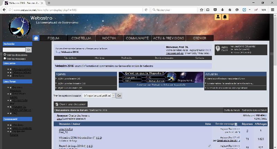
Task: Click Contacts in the forum sub-nav bar
Action: point(200,58)
